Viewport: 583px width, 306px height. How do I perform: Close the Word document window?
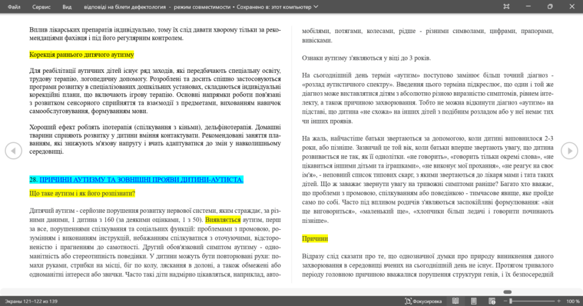click(572, 6)
